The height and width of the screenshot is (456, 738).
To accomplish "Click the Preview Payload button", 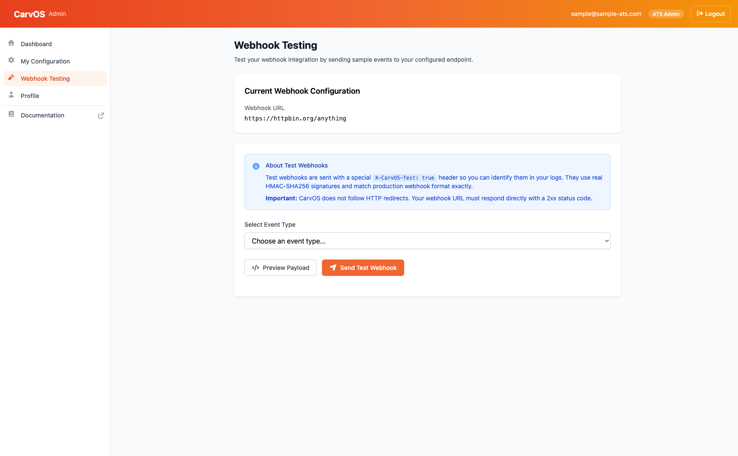I will click(x=280, y=268).
